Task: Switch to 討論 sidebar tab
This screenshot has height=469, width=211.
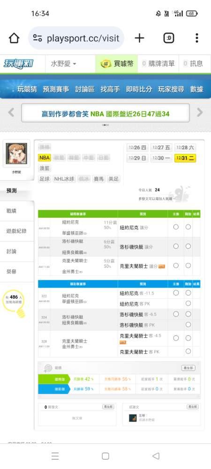Action: coord(17,251)
